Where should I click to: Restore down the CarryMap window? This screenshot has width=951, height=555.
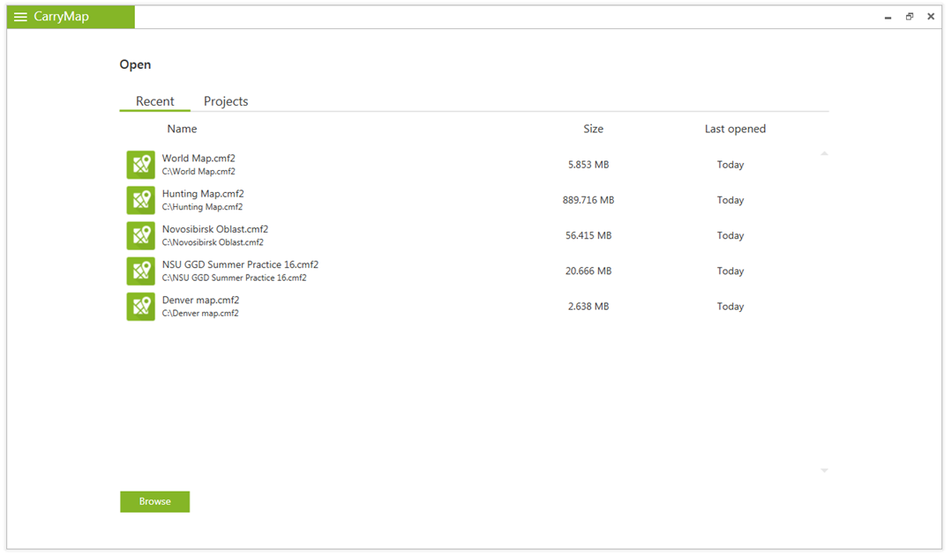click(x=910, y=17)
